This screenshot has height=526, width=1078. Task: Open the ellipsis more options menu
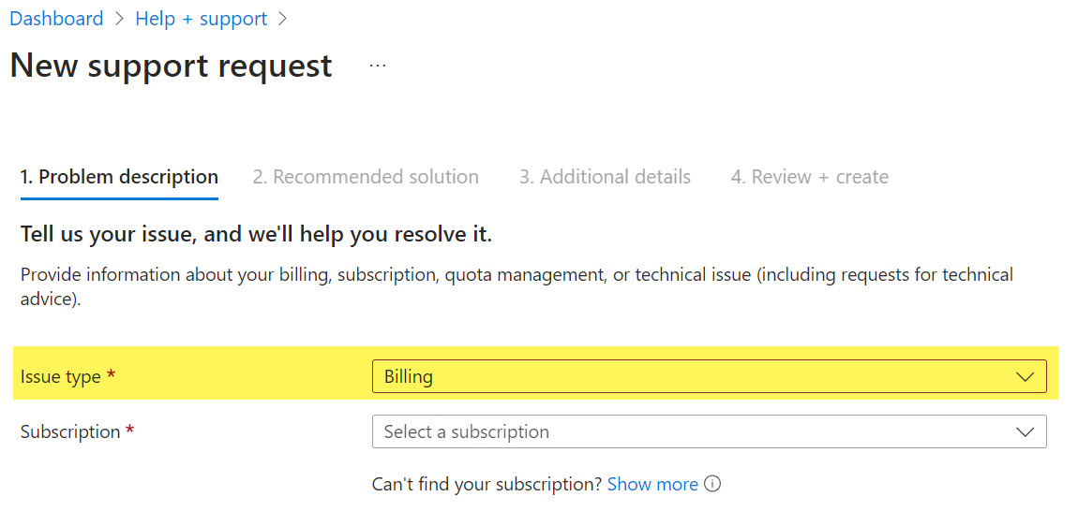pyautogui.click(x=378, y=66)
